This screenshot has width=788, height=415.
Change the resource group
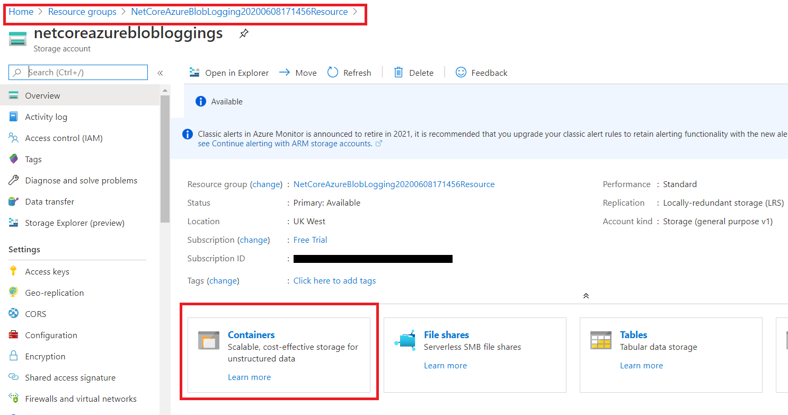[x=266, y=184]
